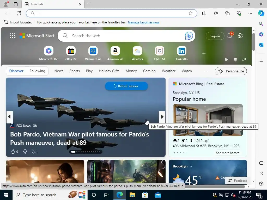267x200 pixels.
Task: Click the Sign in button
Action: [x=215, y=36]
